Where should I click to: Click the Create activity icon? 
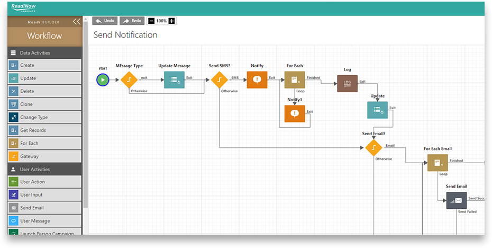pyautogui.click(x=14, y=65)
